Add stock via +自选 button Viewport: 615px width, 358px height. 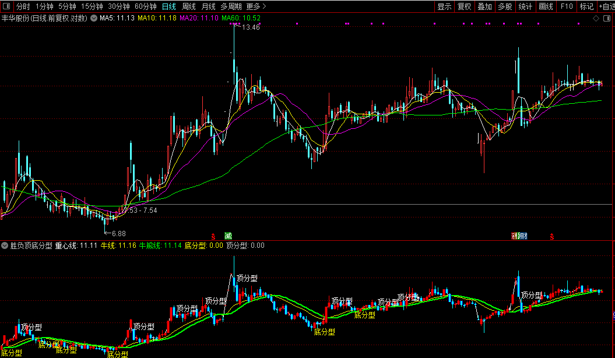tap(606, 6)
